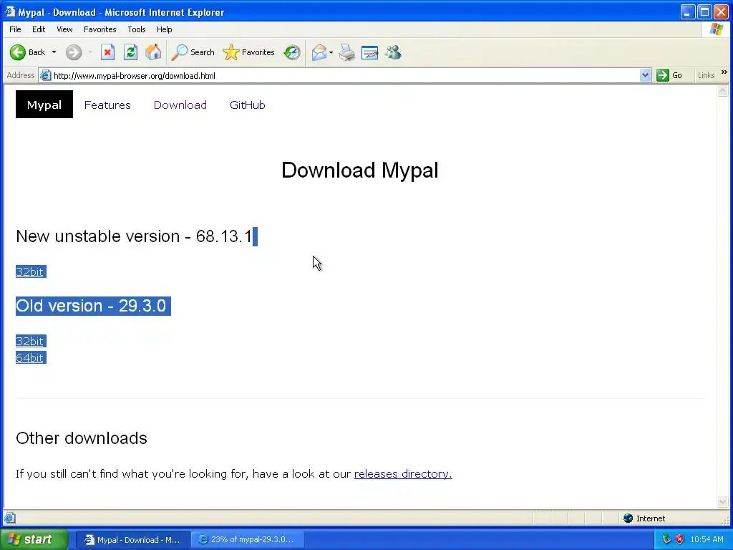Click the Other downloads heading
This screenshot has width=733, height=550.
click(82, 438)
